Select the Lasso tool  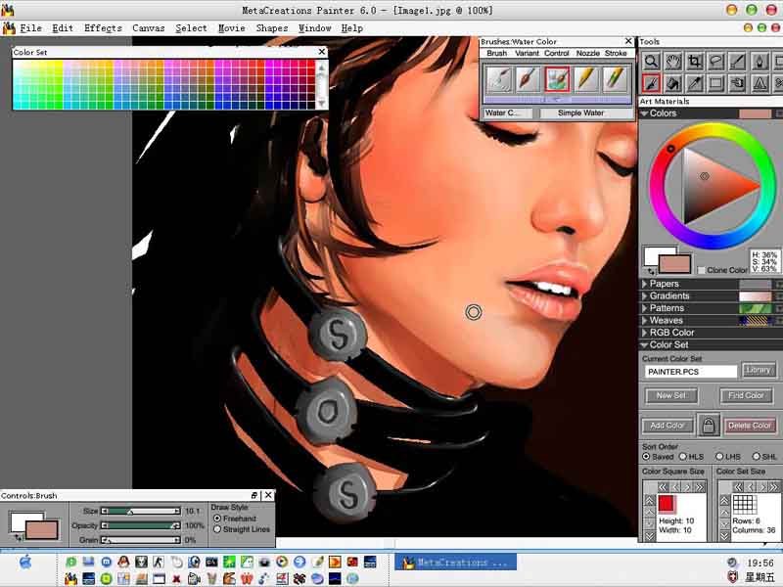(716, 62)
